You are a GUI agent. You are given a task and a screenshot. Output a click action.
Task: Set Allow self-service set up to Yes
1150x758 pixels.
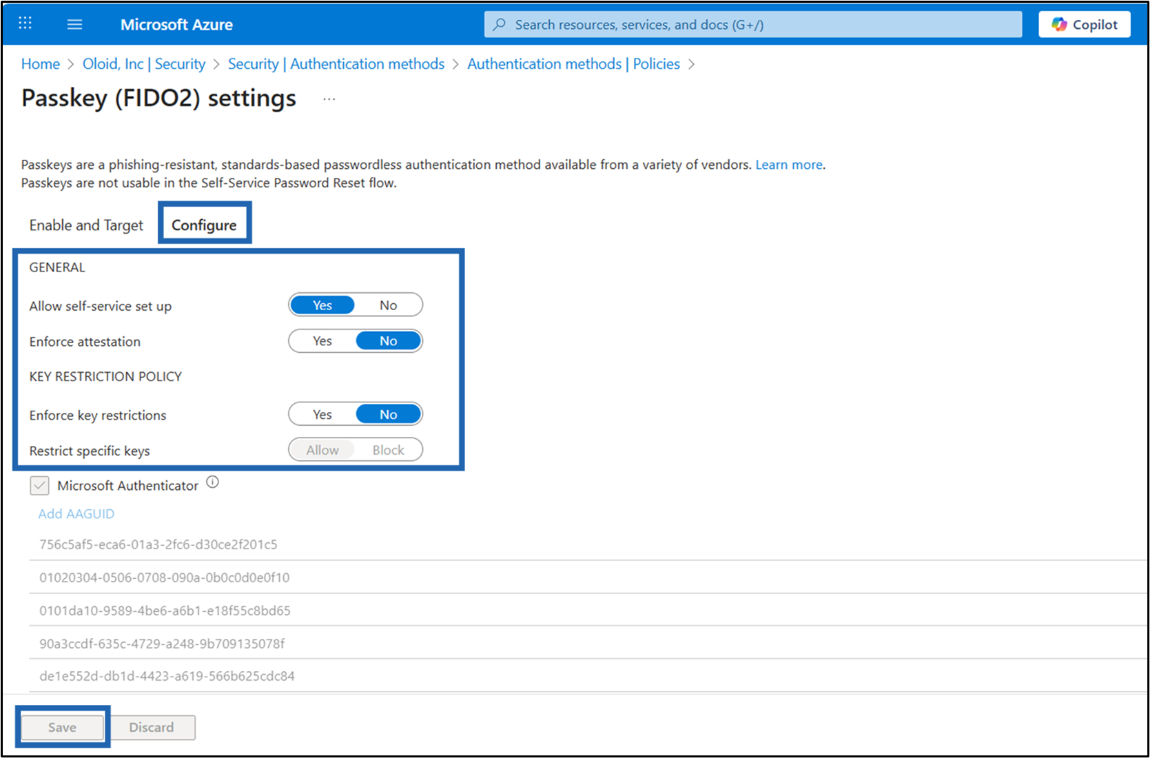322,305
